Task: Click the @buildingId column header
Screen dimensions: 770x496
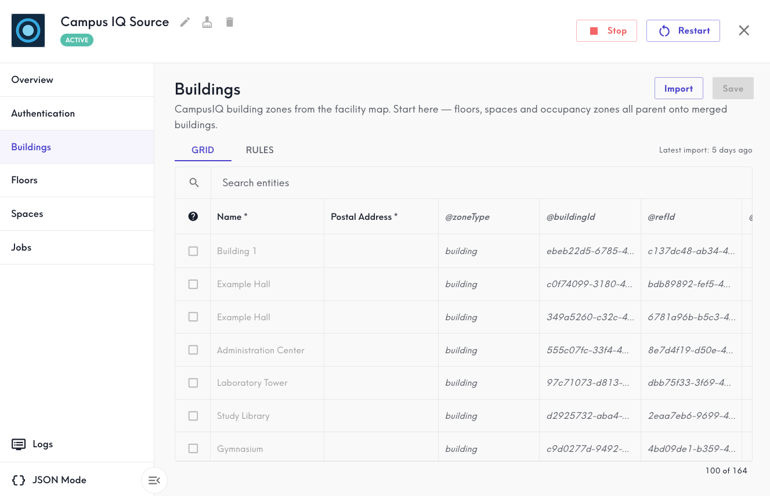Action: 590,216
